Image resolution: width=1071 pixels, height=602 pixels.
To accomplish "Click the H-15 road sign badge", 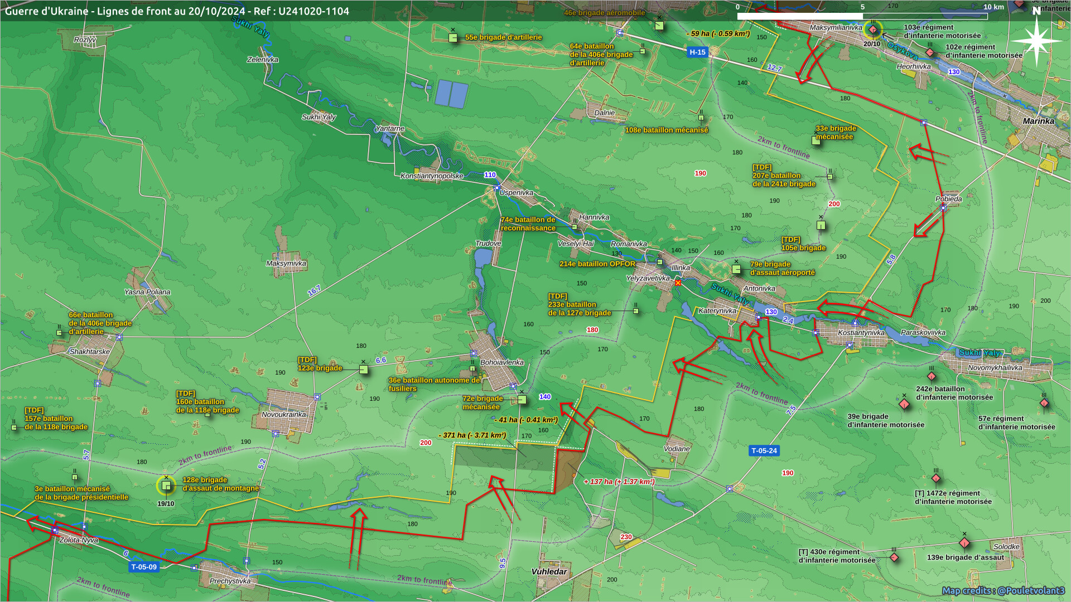I will pos(697,52).
